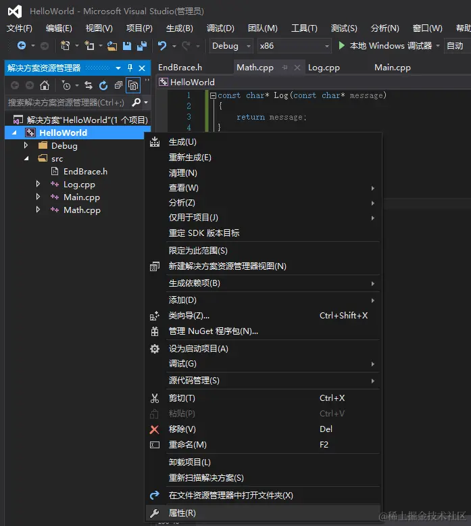Click the add new item toolbar icon
Screen dimensions: 471x526
[89, 45]
